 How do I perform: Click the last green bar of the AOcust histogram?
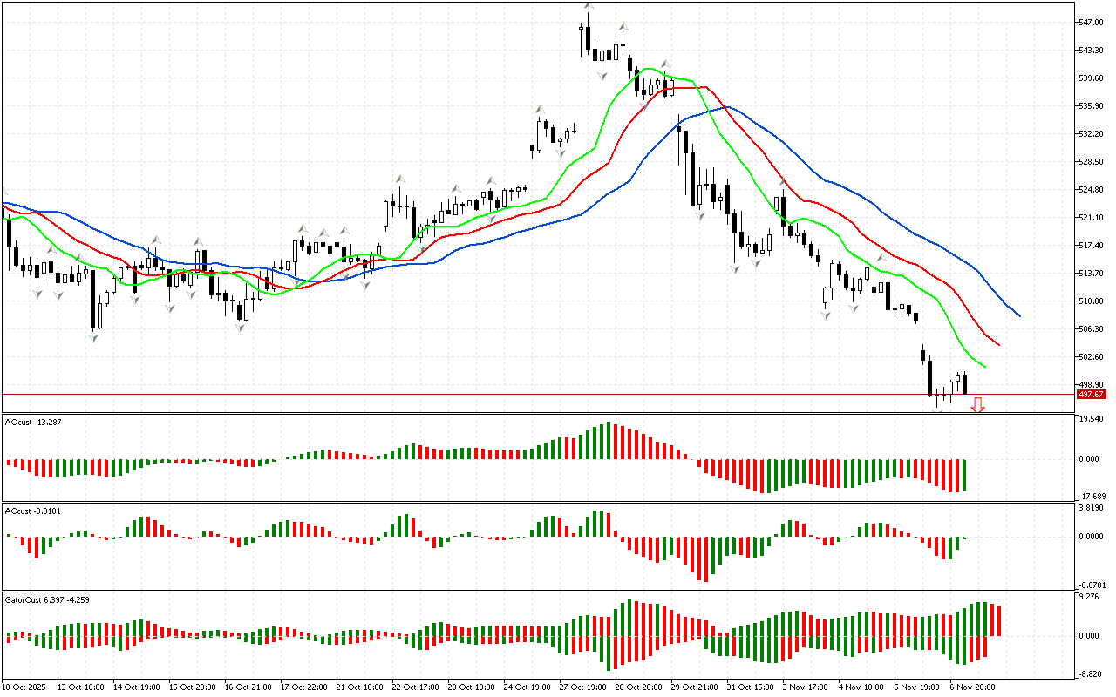pos(965,475)
